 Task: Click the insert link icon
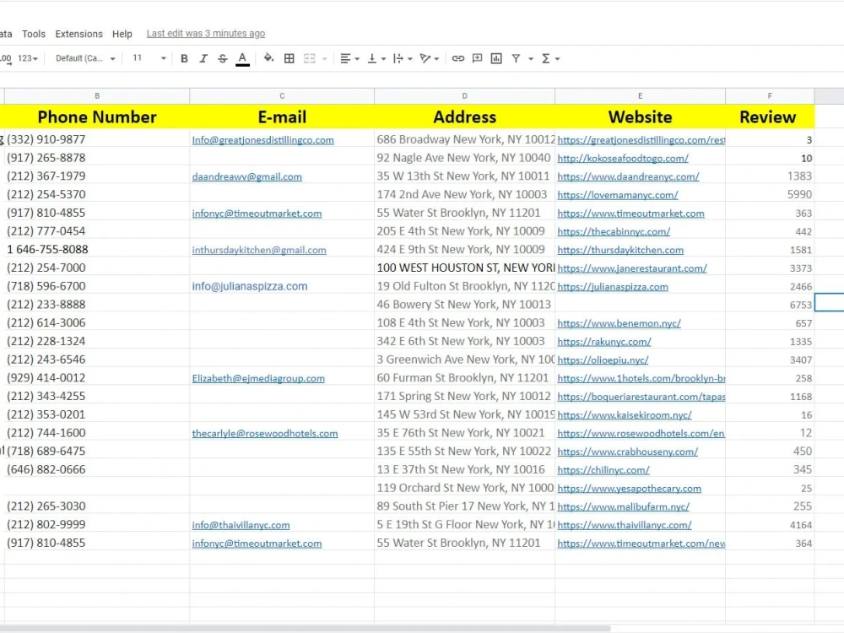458,58
